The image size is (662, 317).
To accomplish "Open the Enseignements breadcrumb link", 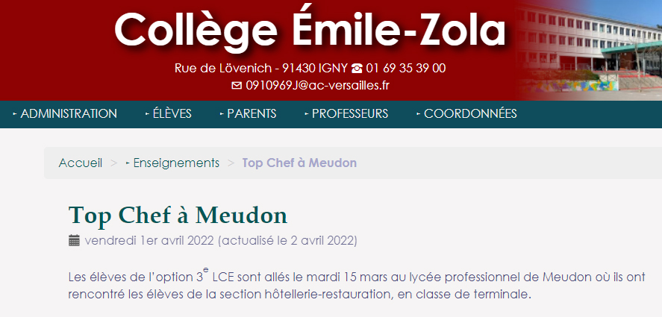I will coord(176,163).
